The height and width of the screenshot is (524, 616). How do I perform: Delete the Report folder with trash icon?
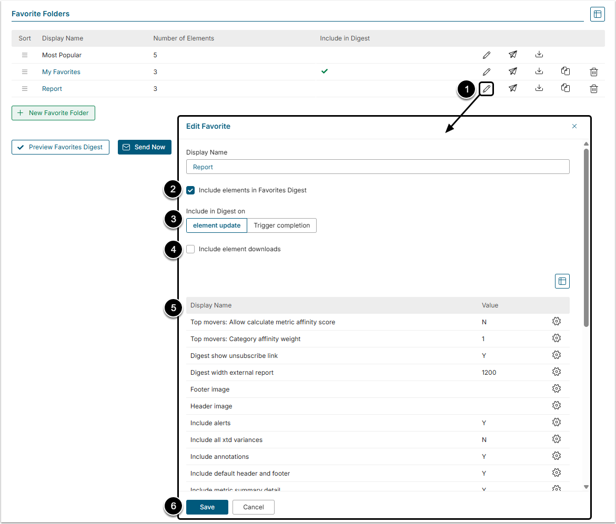click(x=593, y=89)
